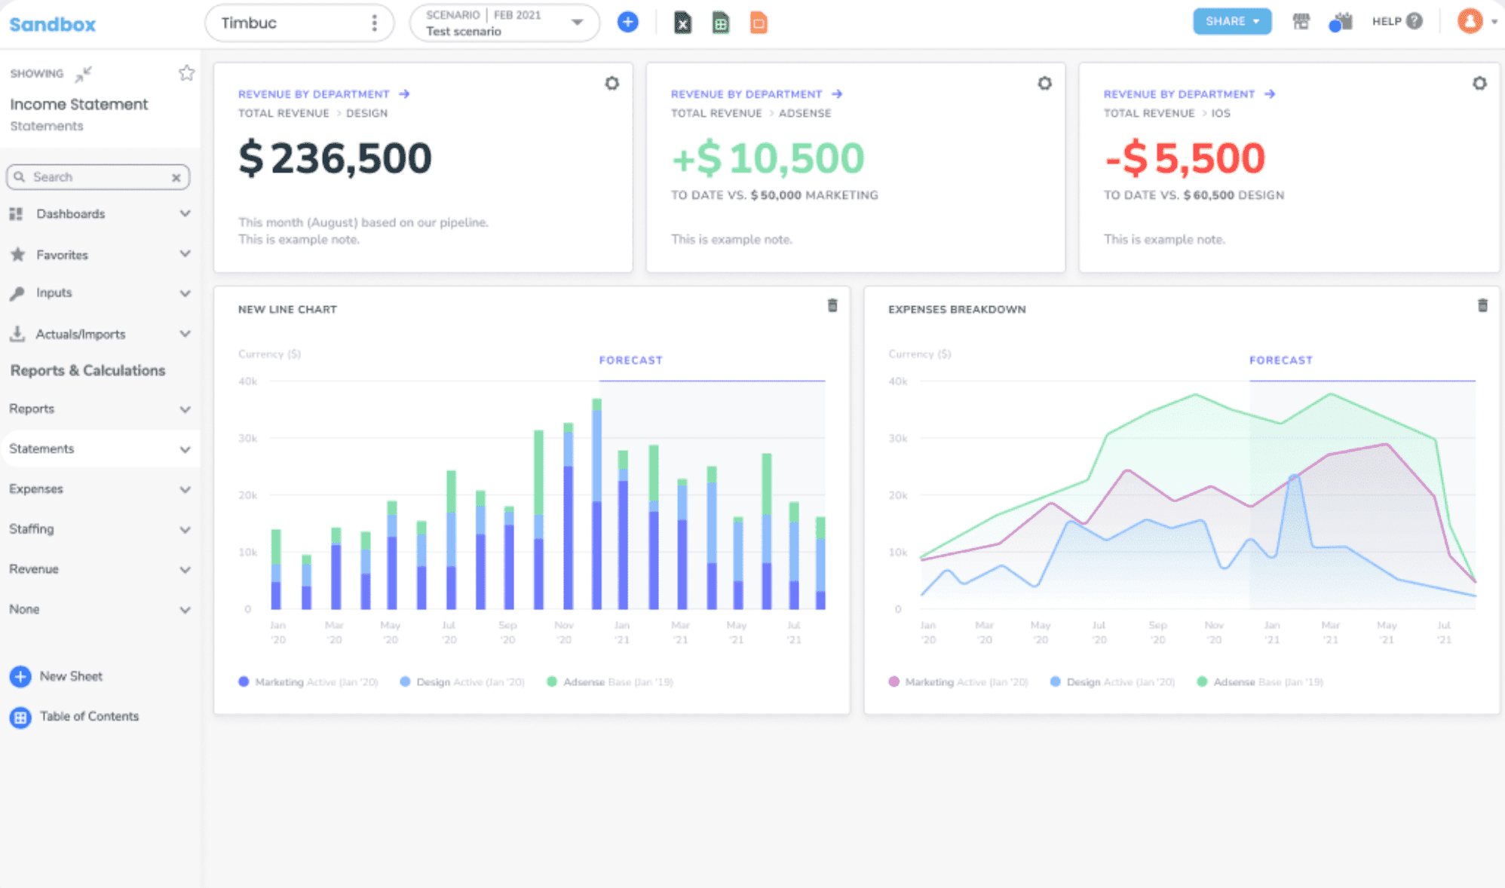Open the gift/what's new icon

tap(1341, 22)
